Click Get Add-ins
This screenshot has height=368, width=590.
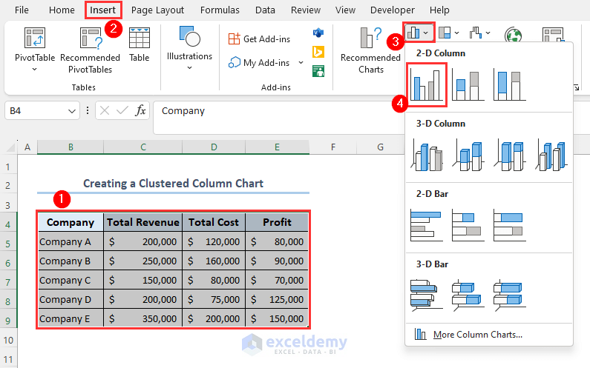pos(259,39)
